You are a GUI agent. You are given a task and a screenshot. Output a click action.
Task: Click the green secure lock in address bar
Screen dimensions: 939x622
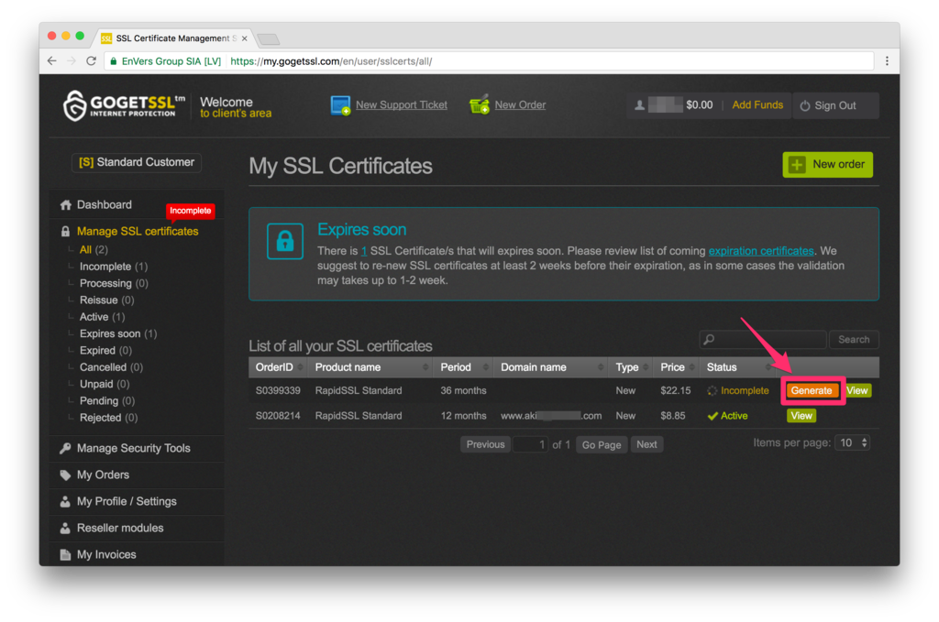pyautogui.click(x=114, y=61)
